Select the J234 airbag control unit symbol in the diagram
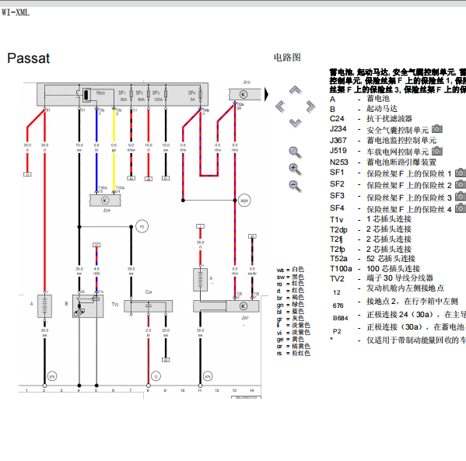Screen dimensions: 466x461 (x=105, y=201)
